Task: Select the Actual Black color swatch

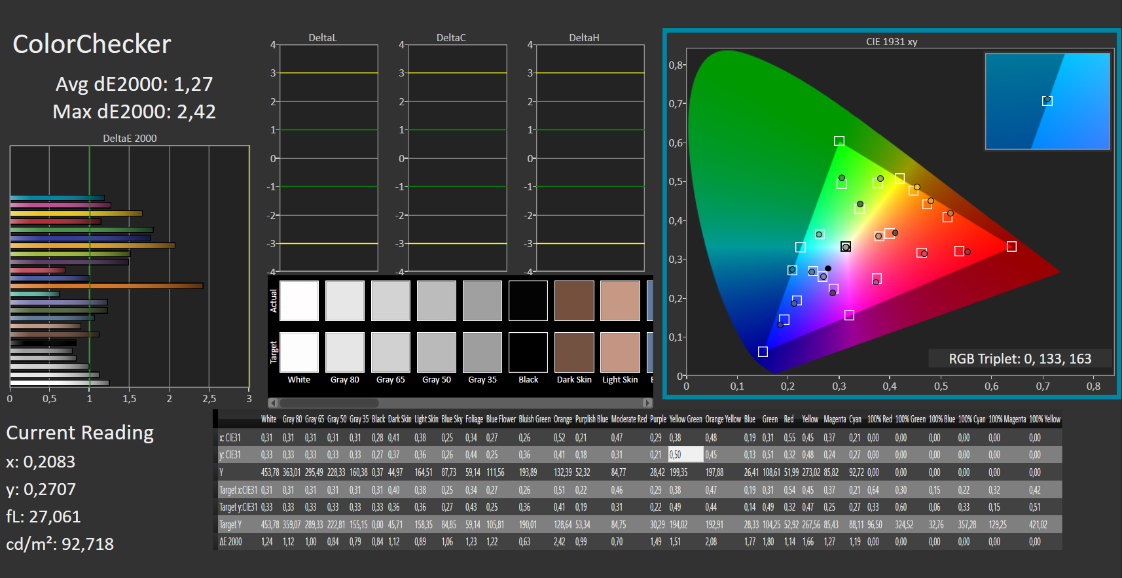Action: click(528, 301)
